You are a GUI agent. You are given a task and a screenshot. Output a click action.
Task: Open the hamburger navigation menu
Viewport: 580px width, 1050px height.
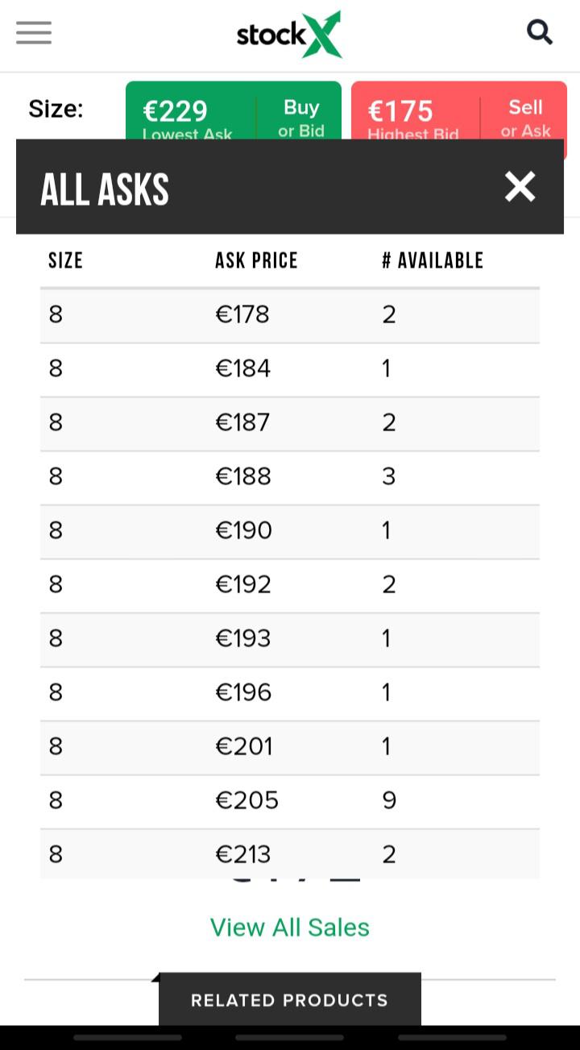coord(33,32)
